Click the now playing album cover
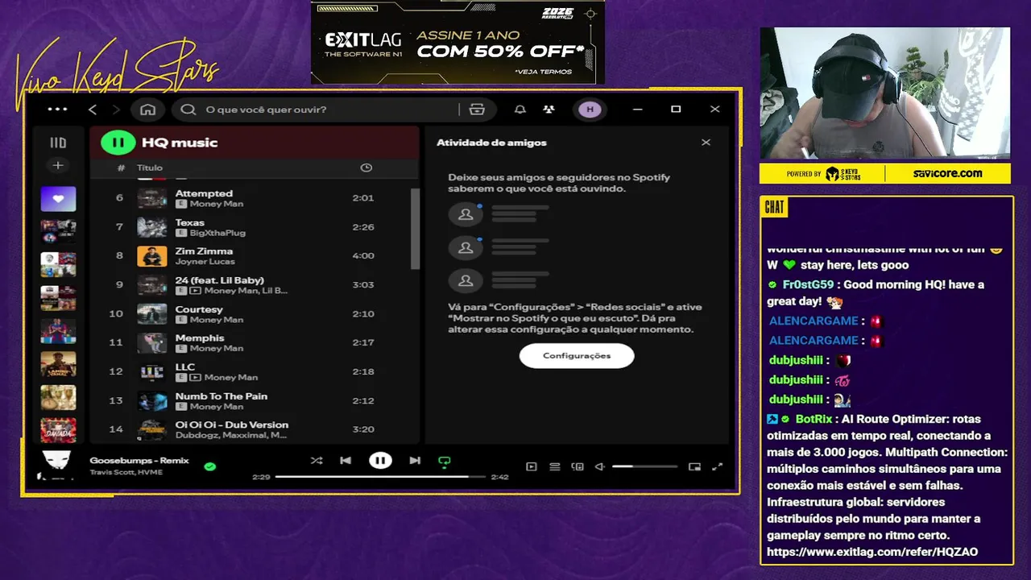 click(x=56, y=465)
